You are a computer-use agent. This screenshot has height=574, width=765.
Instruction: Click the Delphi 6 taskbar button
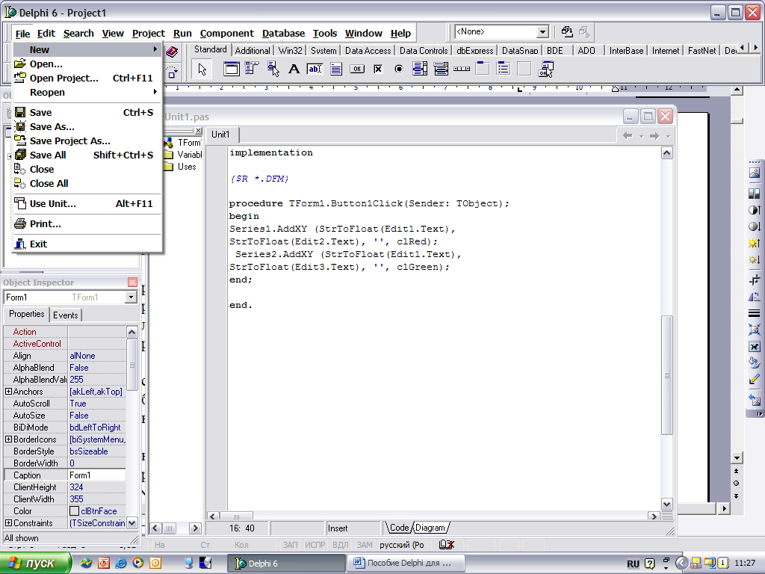coord(286,564)
